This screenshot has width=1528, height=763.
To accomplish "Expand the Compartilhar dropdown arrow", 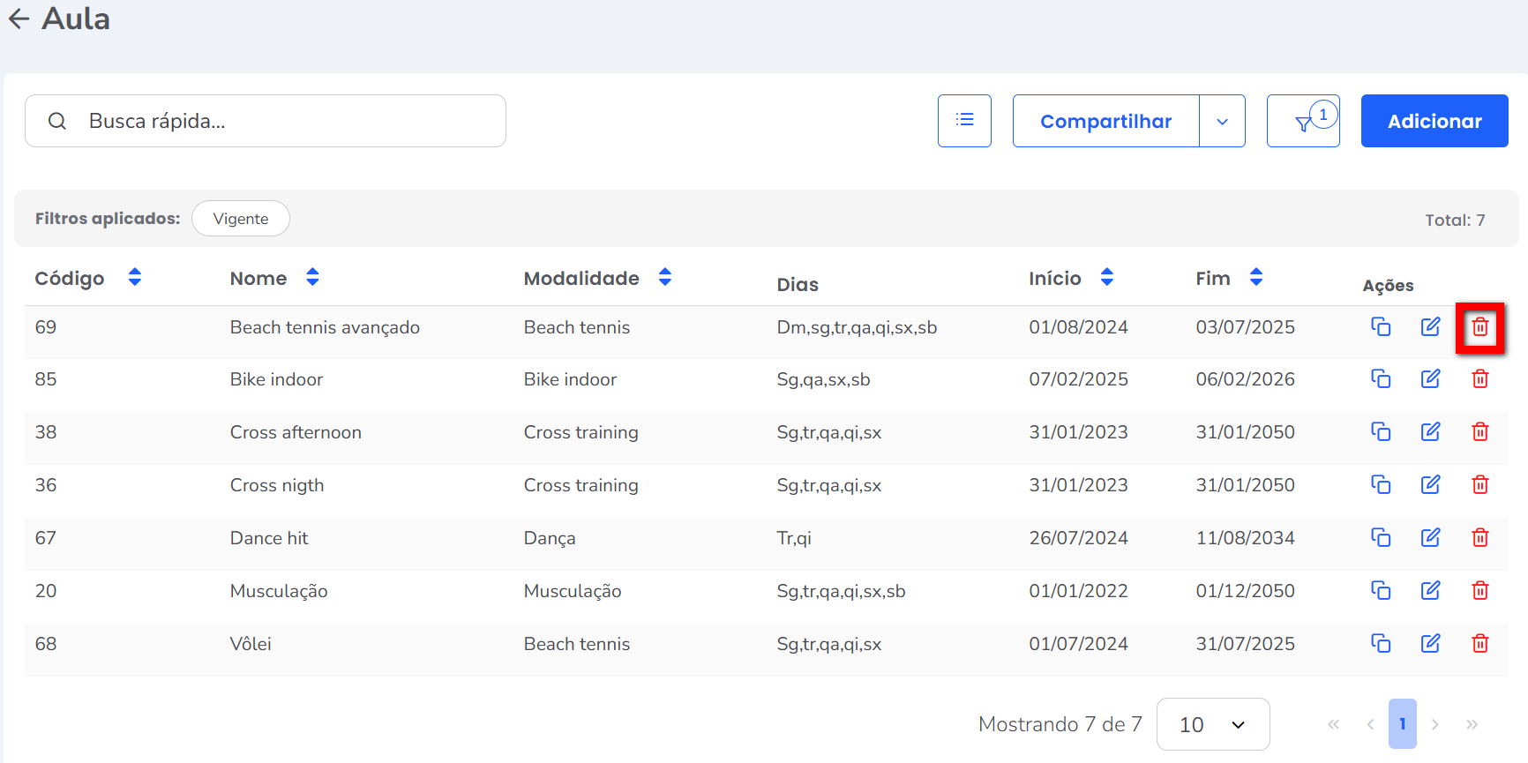I will pyautogui.click(x=1223, y=121).
